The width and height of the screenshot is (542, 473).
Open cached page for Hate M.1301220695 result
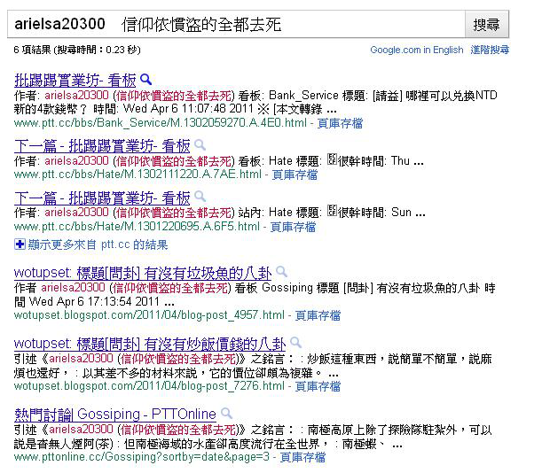293,227
